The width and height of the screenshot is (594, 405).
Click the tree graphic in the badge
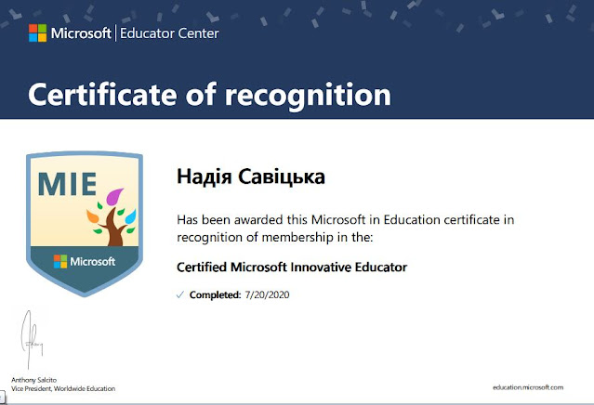pos(111,217)
